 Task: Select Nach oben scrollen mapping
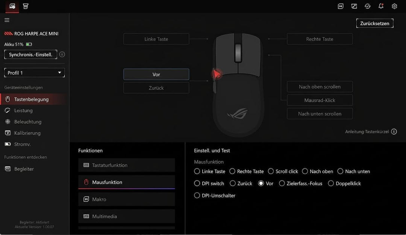pyautogui.click(x=320, y=87)
